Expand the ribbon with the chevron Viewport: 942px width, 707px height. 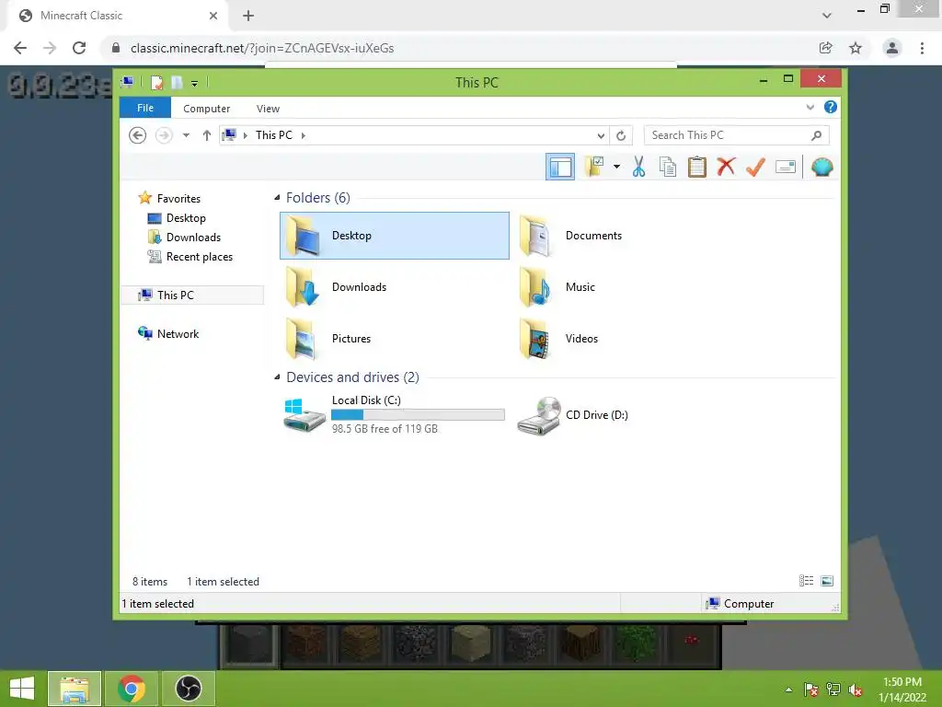pyautogui.click(x=810, y=108)
